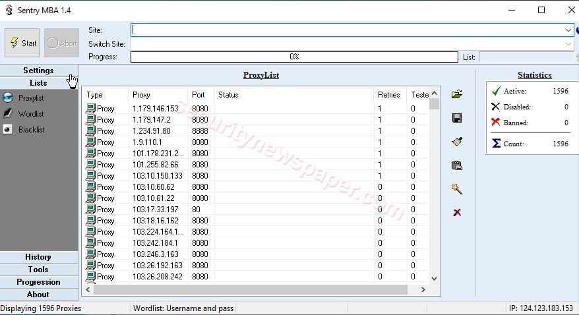Image resolution: width=579 pixels, height=315 pixels.
Task: Click the horizontal scrollbar thumb
Action: click(x=251, y=289)
